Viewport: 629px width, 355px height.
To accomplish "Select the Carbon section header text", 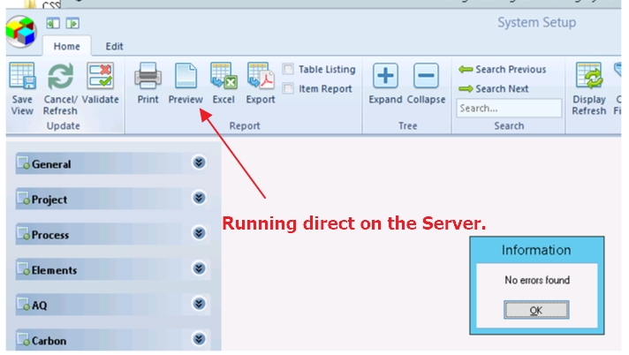I will pos(49,341).
